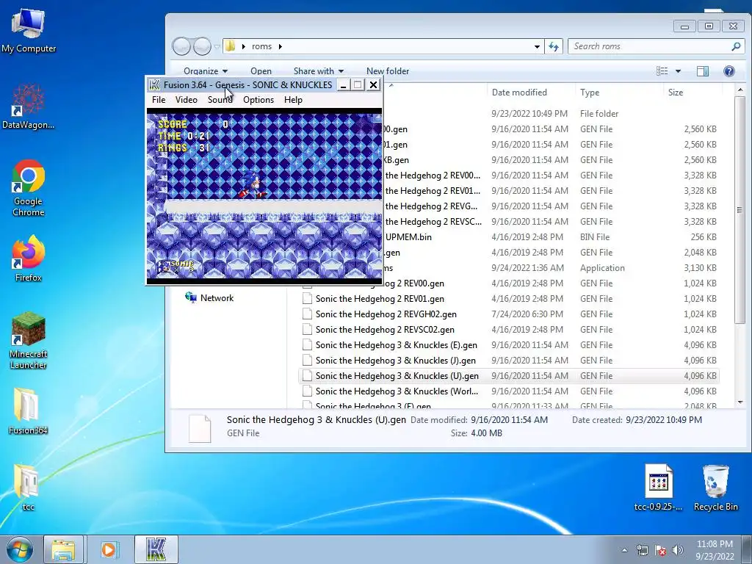
Task: Toggle the Explorer preview pane
Action: (x=703, y=71)
